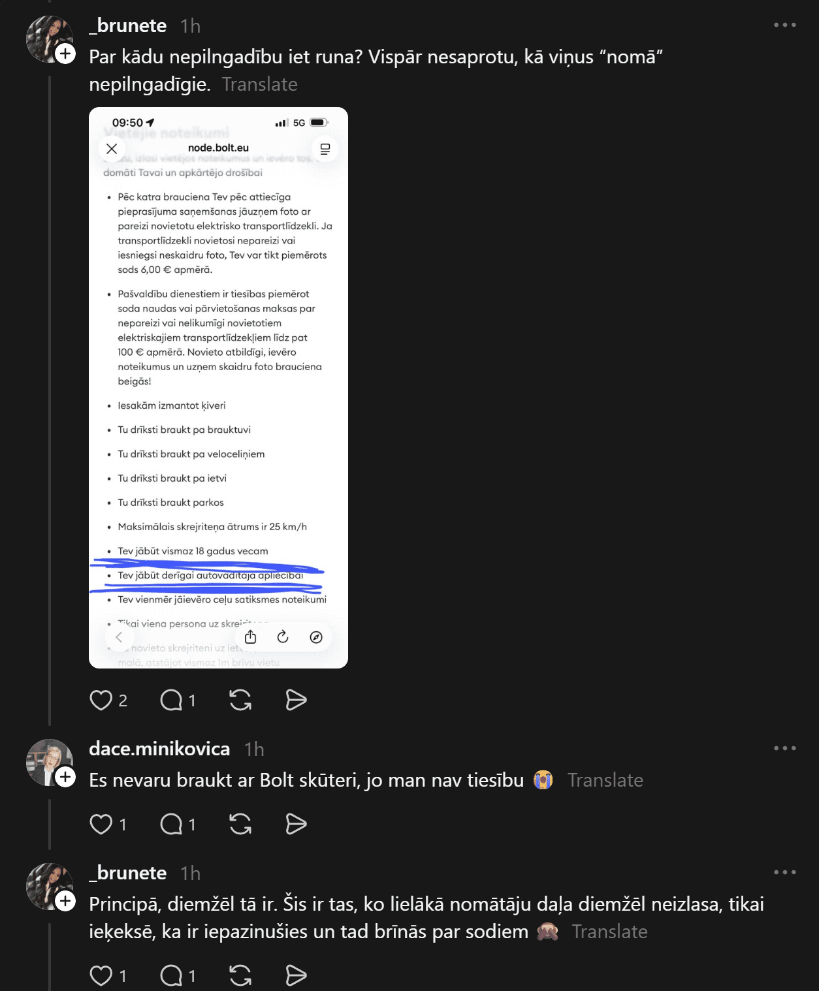Share dace.minikovica's reply via send icon
The image size is (819, 991).
(296, 825)
